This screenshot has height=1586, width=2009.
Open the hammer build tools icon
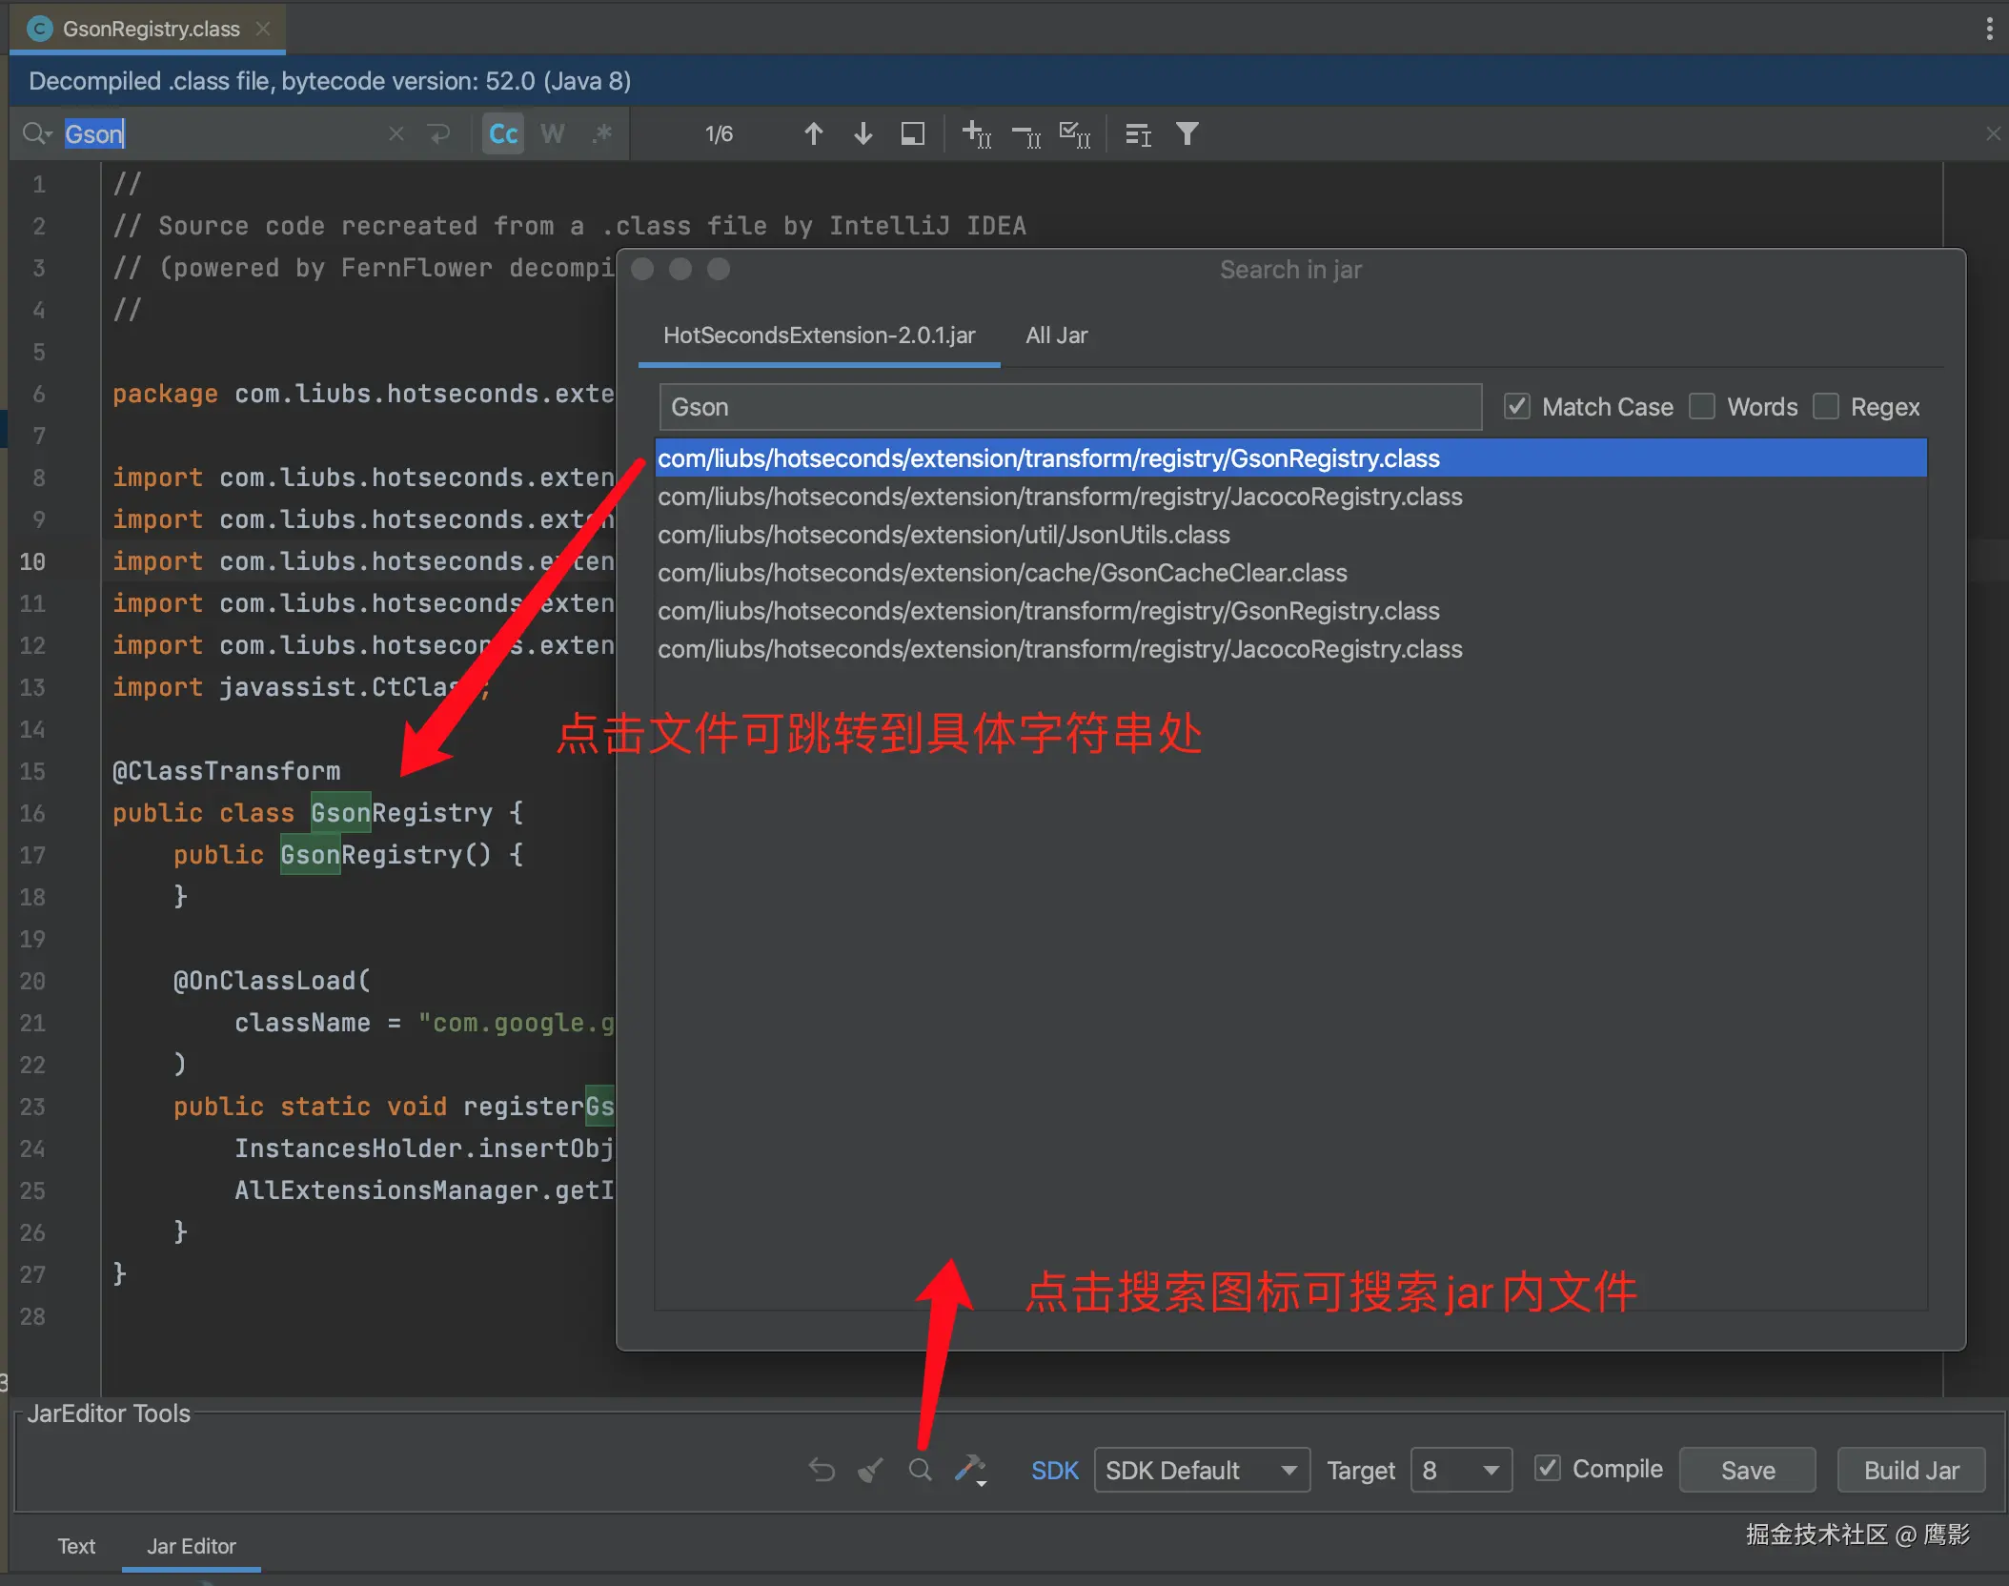[970, 1470]
